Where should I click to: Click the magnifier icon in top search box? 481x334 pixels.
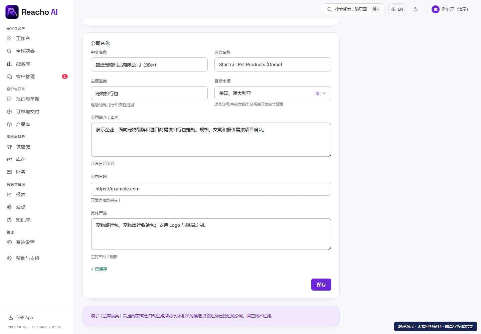[330, 9]
